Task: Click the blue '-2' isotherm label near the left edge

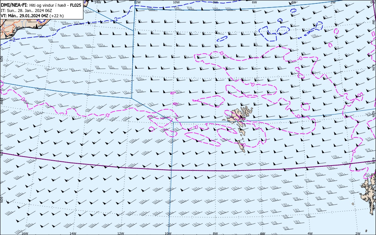Action: tap(14, 40)
